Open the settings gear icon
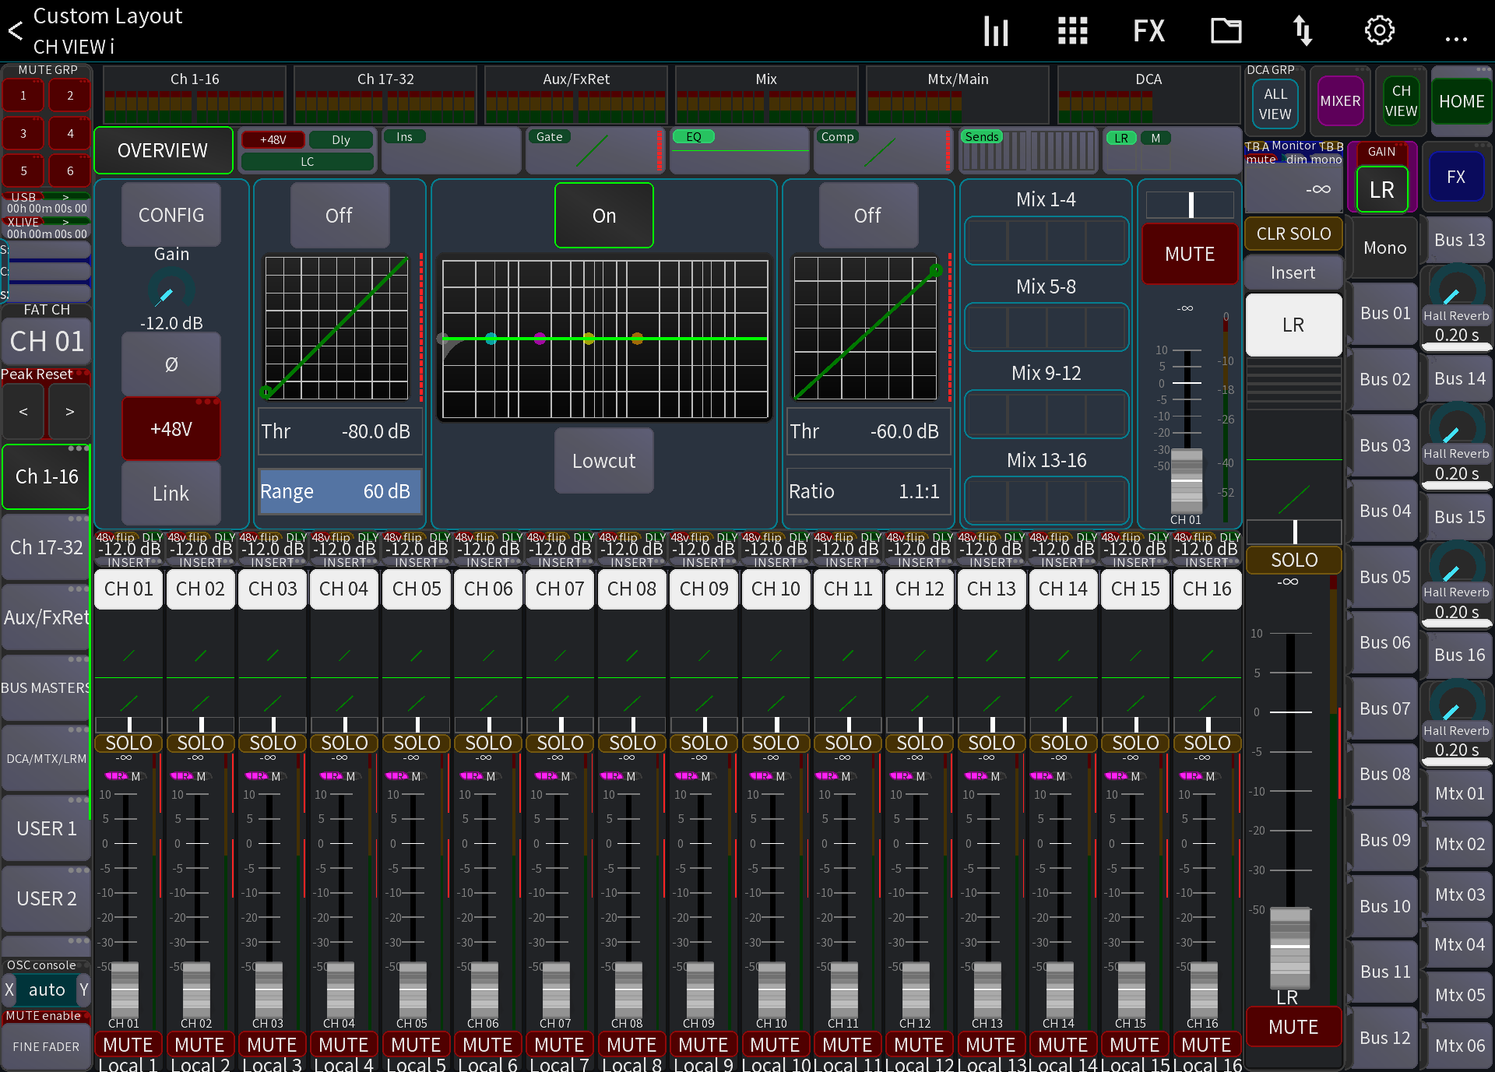The image size is (1495, 1072). click(x=1379, y=31)
